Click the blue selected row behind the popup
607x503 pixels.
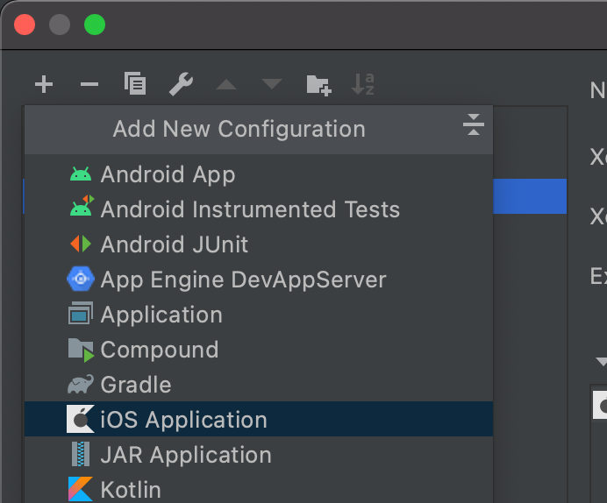point(530,196)
